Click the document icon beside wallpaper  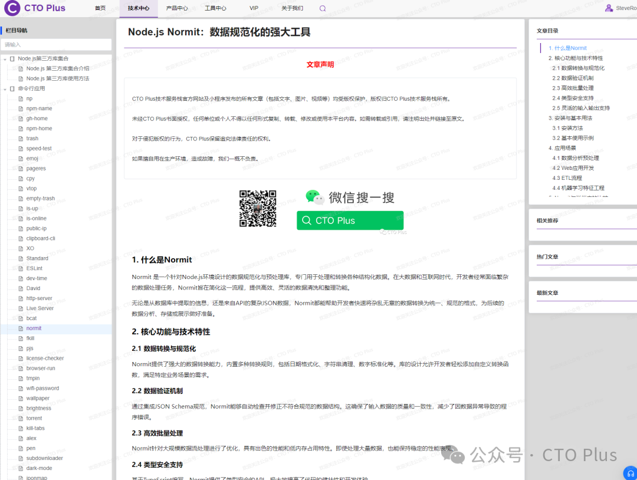pos(21,399)
